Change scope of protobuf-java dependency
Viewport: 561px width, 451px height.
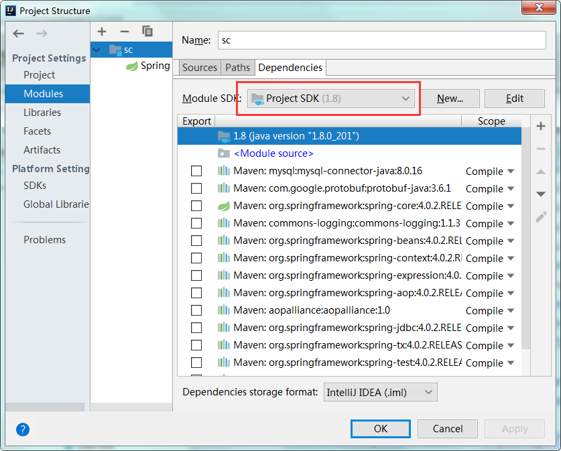pyautogui.click(x=490, y=188)
